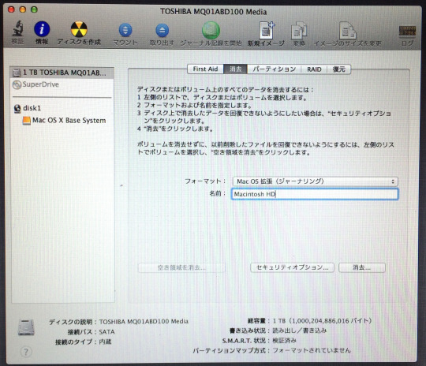Click the 接続のタイプ 内蔵 value

[x=105, y=342]
